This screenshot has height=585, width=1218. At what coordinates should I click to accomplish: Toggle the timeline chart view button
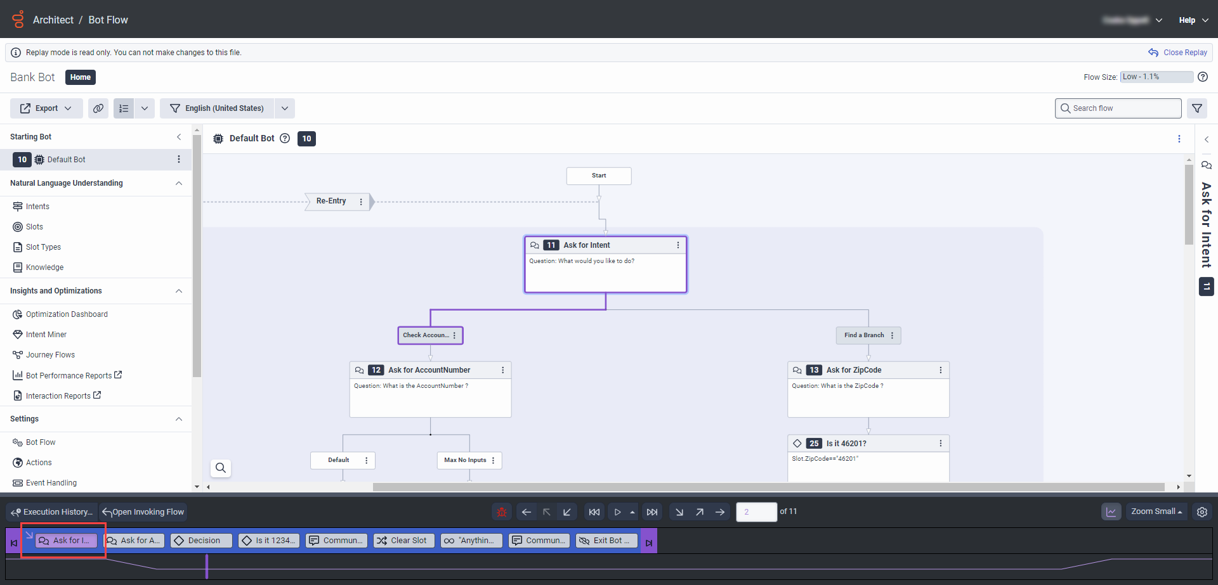click(x=1111, y=512)
